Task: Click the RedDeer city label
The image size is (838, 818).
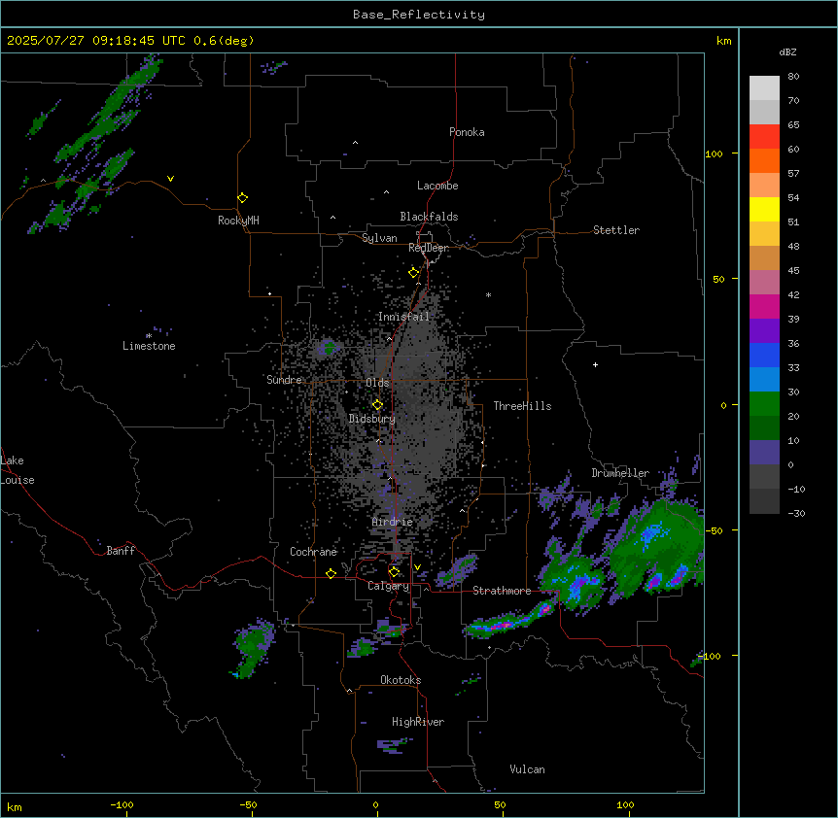Action: click(428, 248)
